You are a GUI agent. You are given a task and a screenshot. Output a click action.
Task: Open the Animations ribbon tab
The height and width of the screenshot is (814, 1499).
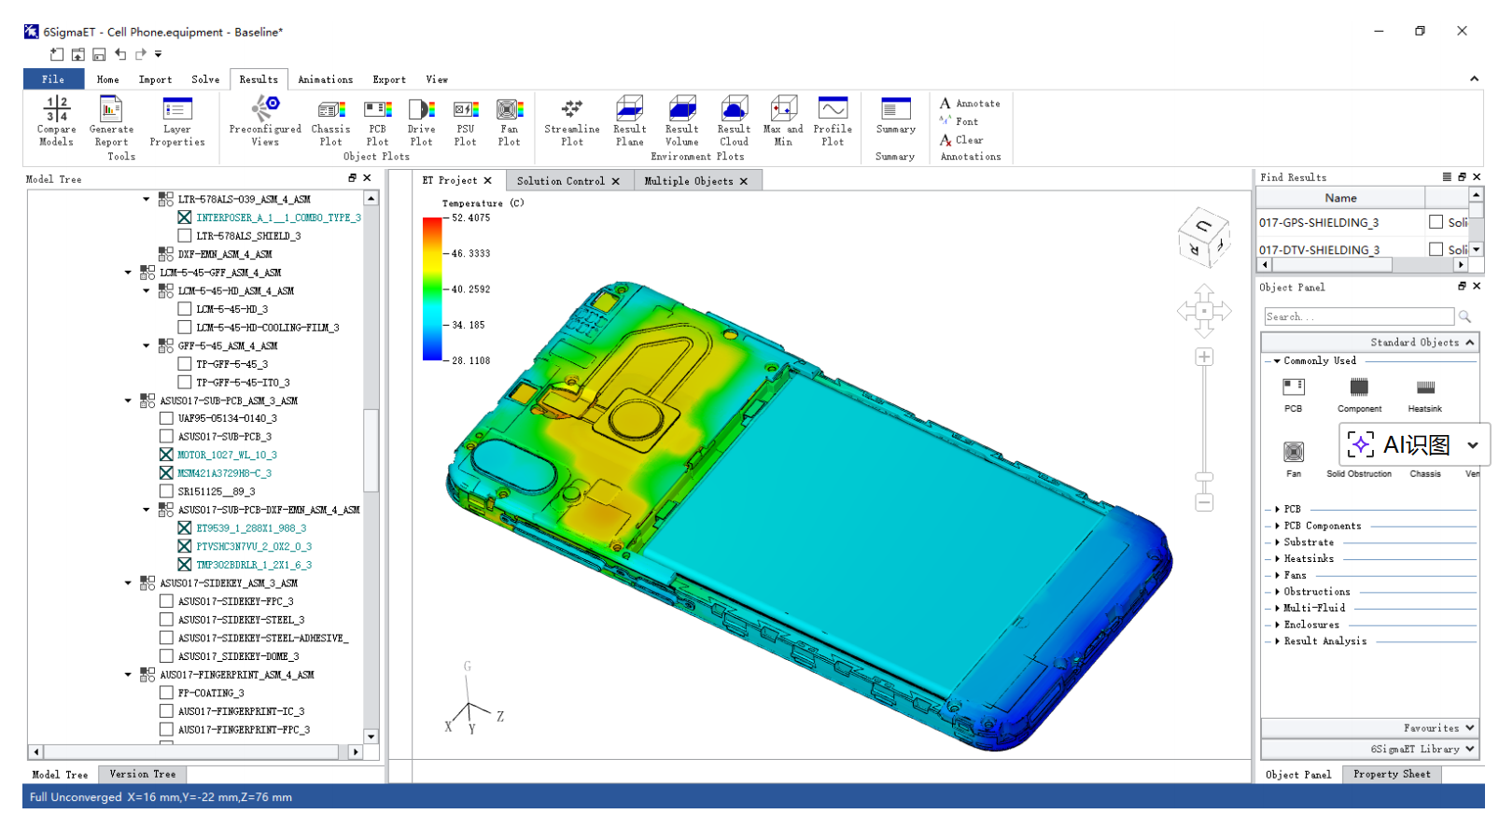point(325,79)
